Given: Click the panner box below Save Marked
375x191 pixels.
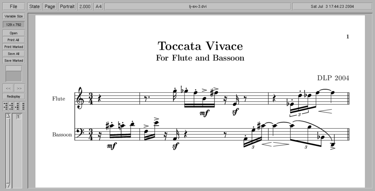Looking at the screenshot, I should [x=14, y=74].
